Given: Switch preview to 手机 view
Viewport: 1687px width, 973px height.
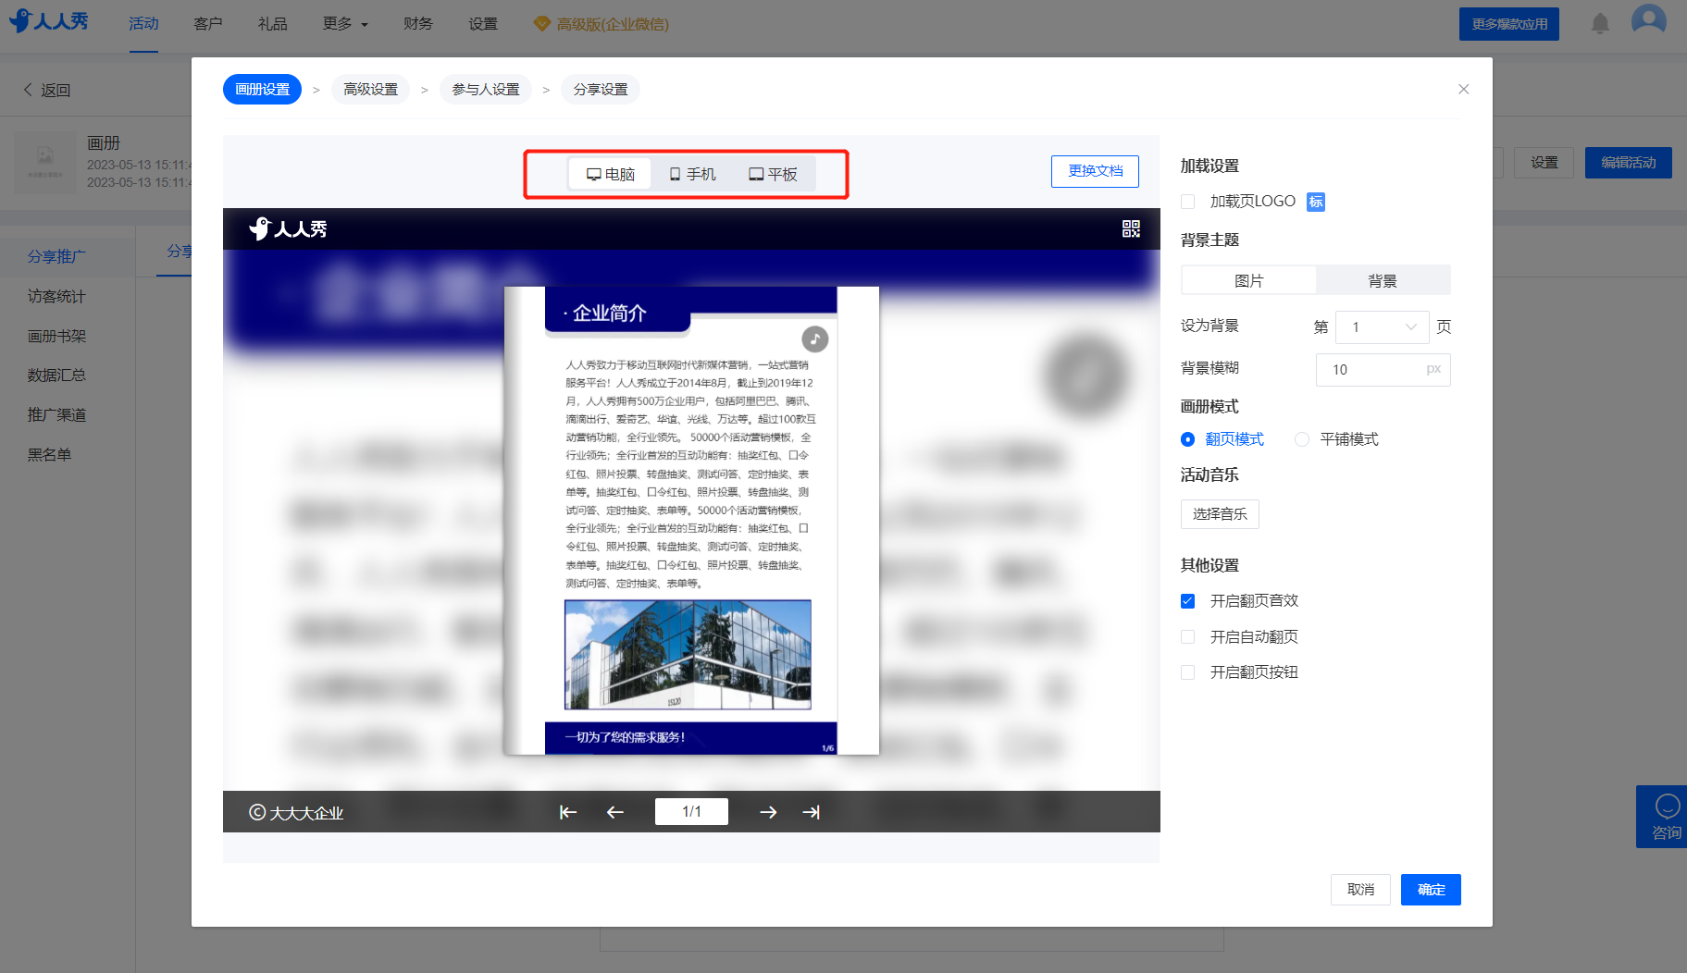Looking at the screenshot, I should [692, 174].
